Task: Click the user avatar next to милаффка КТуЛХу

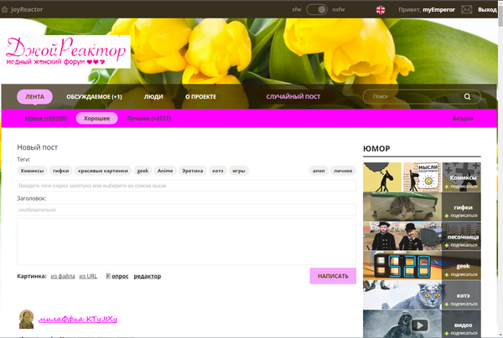Action: [26, 319]
